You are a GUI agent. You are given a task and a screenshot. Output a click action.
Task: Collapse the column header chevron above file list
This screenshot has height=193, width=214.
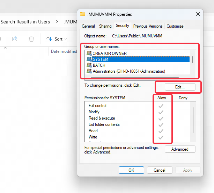click(5, 47)
